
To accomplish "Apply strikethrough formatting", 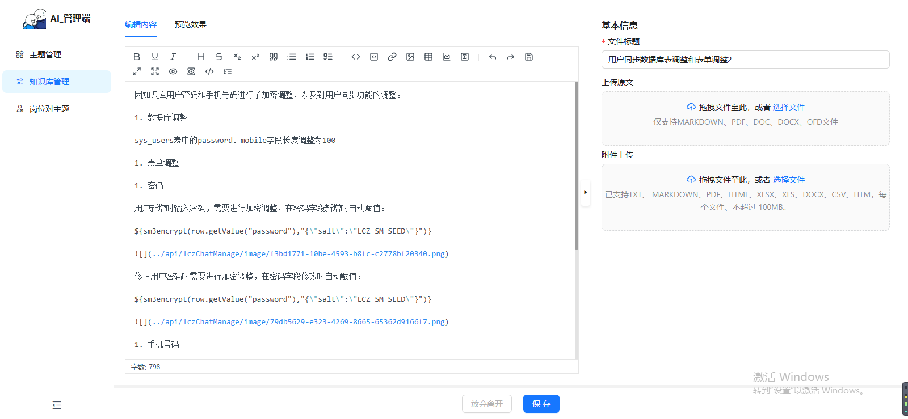I will (219, 57).
